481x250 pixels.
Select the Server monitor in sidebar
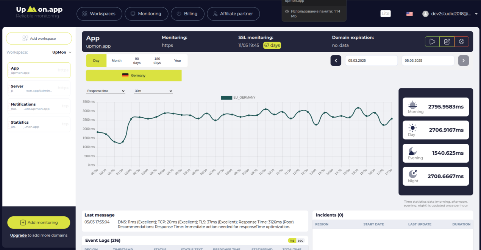(39, 88)
